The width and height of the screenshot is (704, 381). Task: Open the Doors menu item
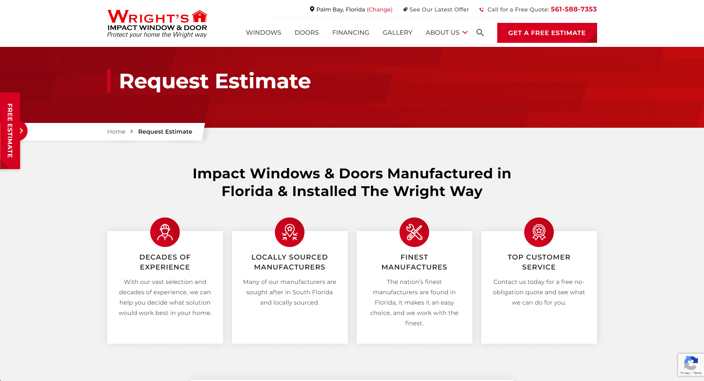pyautogui.click(x=307, y=32)
